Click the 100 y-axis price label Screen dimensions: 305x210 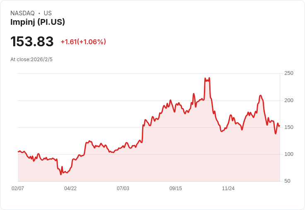click(x=289, y=154)
